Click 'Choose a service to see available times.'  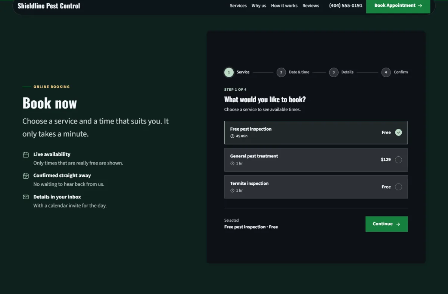coord(262,110)
